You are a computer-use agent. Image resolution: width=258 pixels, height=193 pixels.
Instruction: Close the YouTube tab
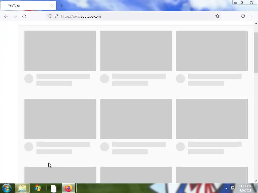[x=52, y=6]
